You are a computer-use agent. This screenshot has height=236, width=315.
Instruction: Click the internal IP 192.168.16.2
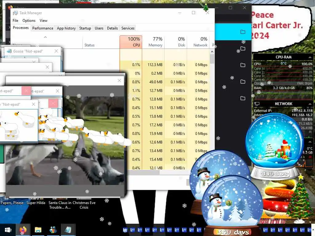point(302,115)
